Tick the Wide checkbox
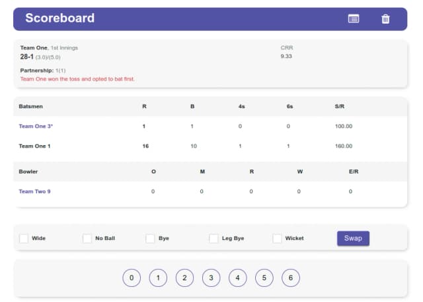423x302 pixels. click(x=24, y=238)
